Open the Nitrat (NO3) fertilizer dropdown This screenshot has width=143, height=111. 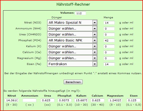[72, 22]
